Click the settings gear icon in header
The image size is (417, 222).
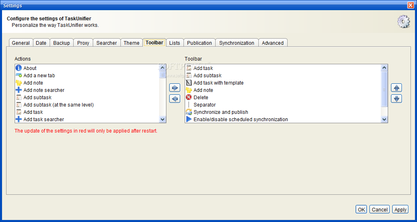[404, 22]
